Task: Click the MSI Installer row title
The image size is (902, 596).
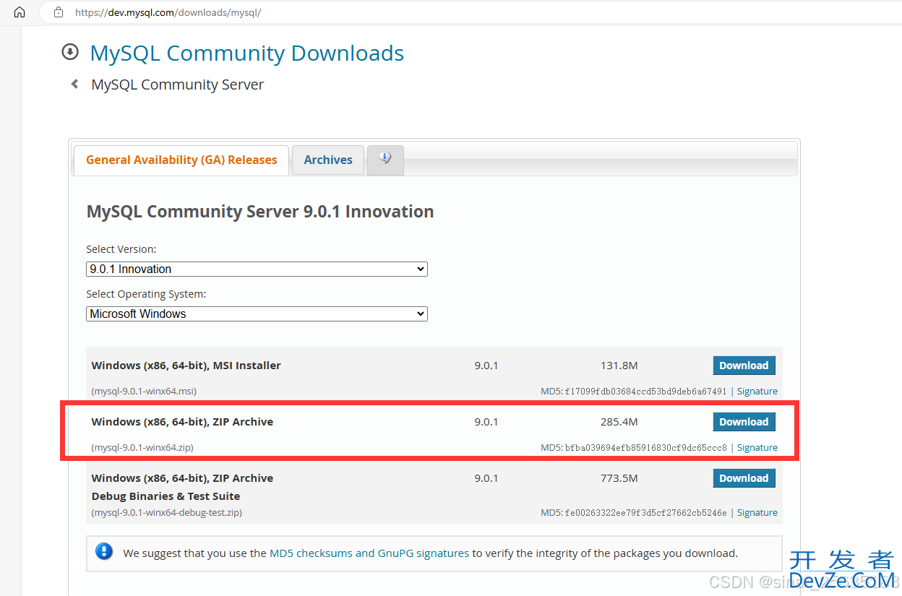Action: click(186, 366)
